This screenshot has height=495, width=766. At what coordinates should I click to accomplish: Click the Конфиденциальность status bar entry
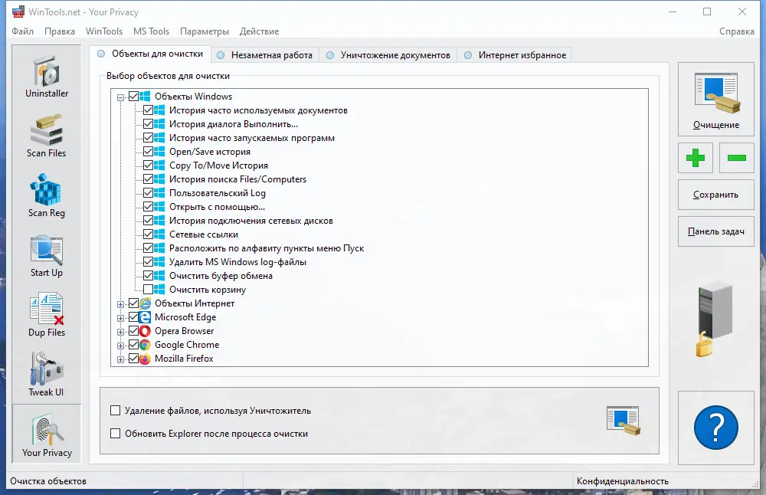(622, 481)
